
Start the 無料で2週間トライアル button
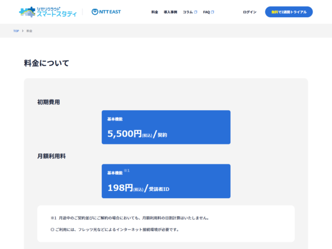point(289,12)
